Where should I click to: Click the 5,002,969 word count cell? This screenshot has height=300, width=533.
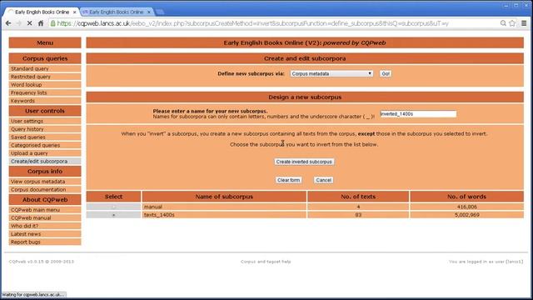click(x=466, y=215)
